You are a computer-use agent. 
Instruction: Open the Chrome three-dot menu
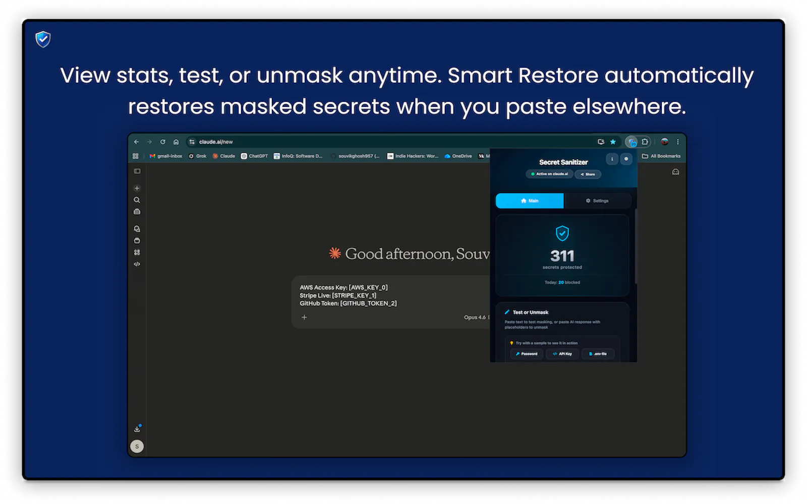click(678, 142)
